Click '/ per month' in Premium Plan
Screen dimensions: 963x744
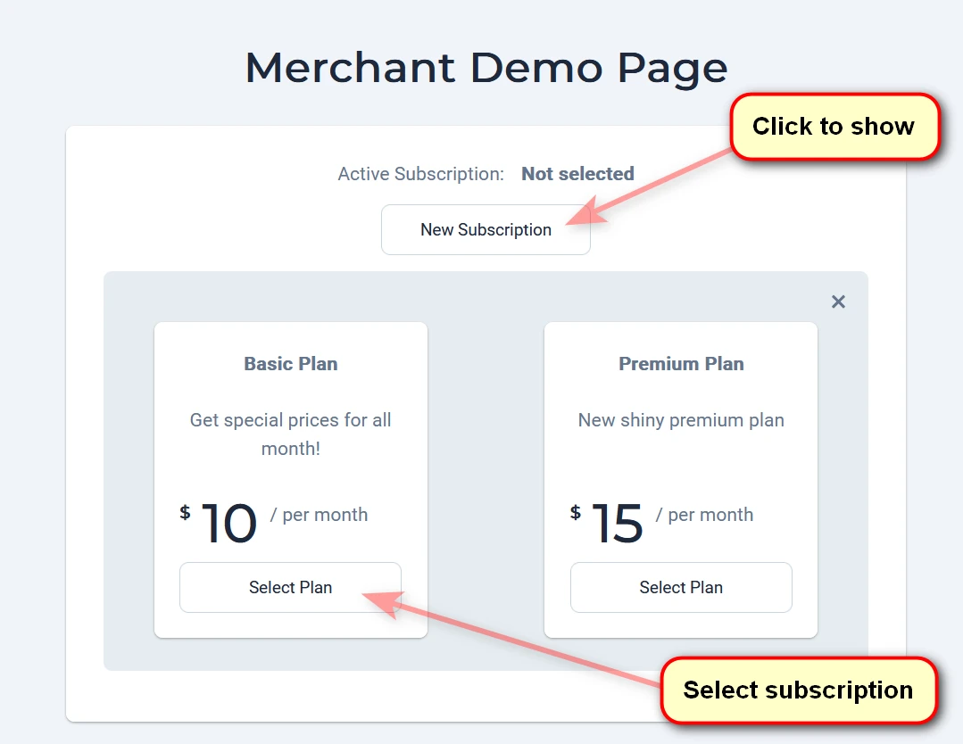(x=705, y=515)
